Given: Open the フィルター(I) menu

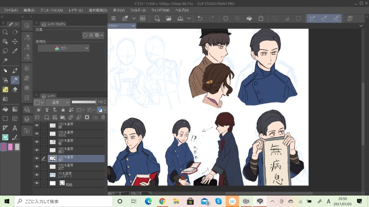Looking at the screenshot, I should coord(138,10).
